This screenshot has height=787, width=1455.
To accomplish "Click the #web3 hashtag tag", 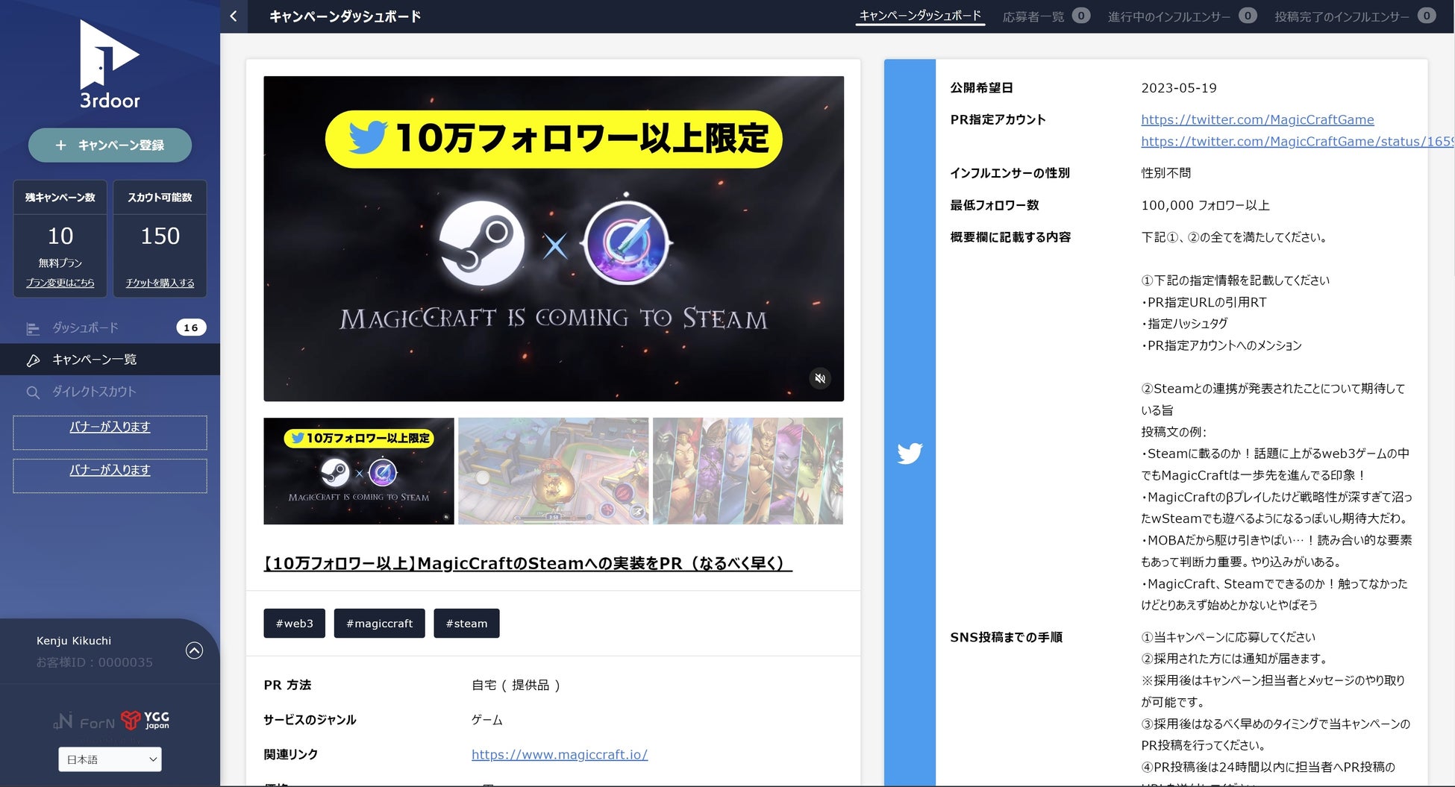I will pyautogui.click(x=294, y=624).
